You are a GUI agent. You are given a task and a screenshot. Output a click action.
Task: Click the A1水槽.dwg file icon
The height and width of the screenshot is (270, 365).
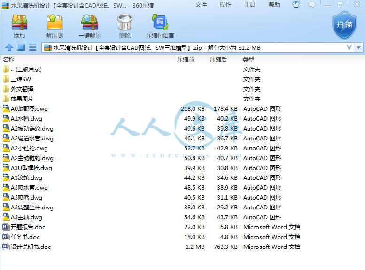6,118
